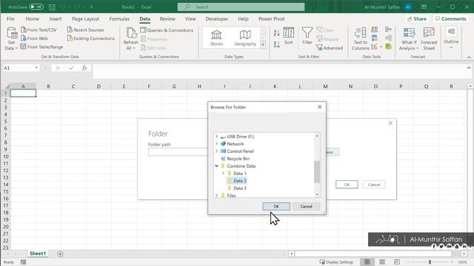Open Recent Sources
The width and height of the screenshot is (474, 266).
pyautogui.click(x=86, y=30)
